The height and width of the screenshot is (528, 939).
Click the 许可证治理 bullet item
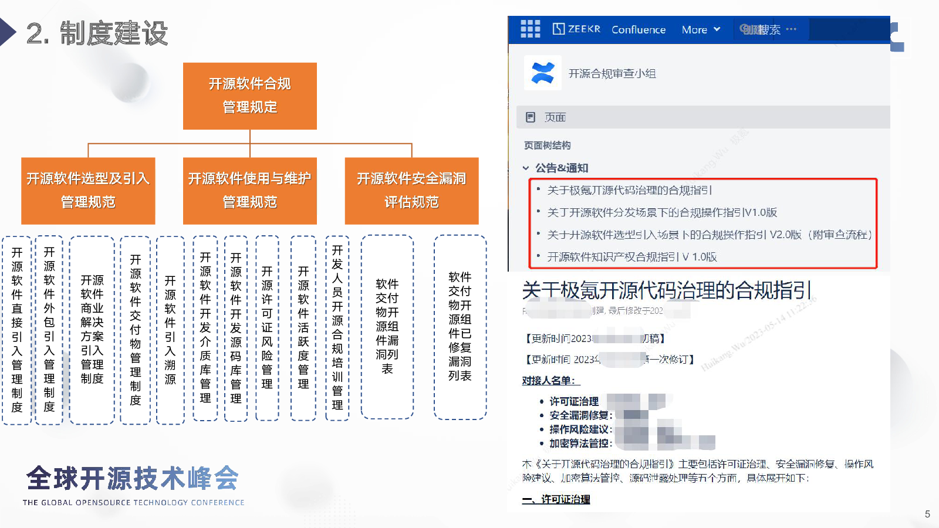click(x=574, y=401)
